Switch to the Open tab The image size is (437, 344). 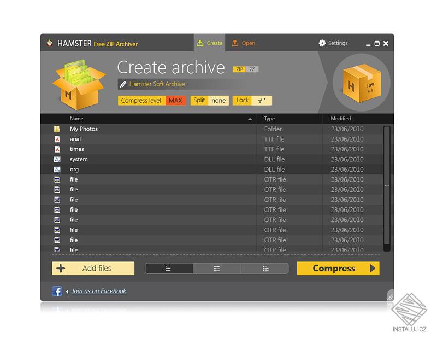coord(243,43)
